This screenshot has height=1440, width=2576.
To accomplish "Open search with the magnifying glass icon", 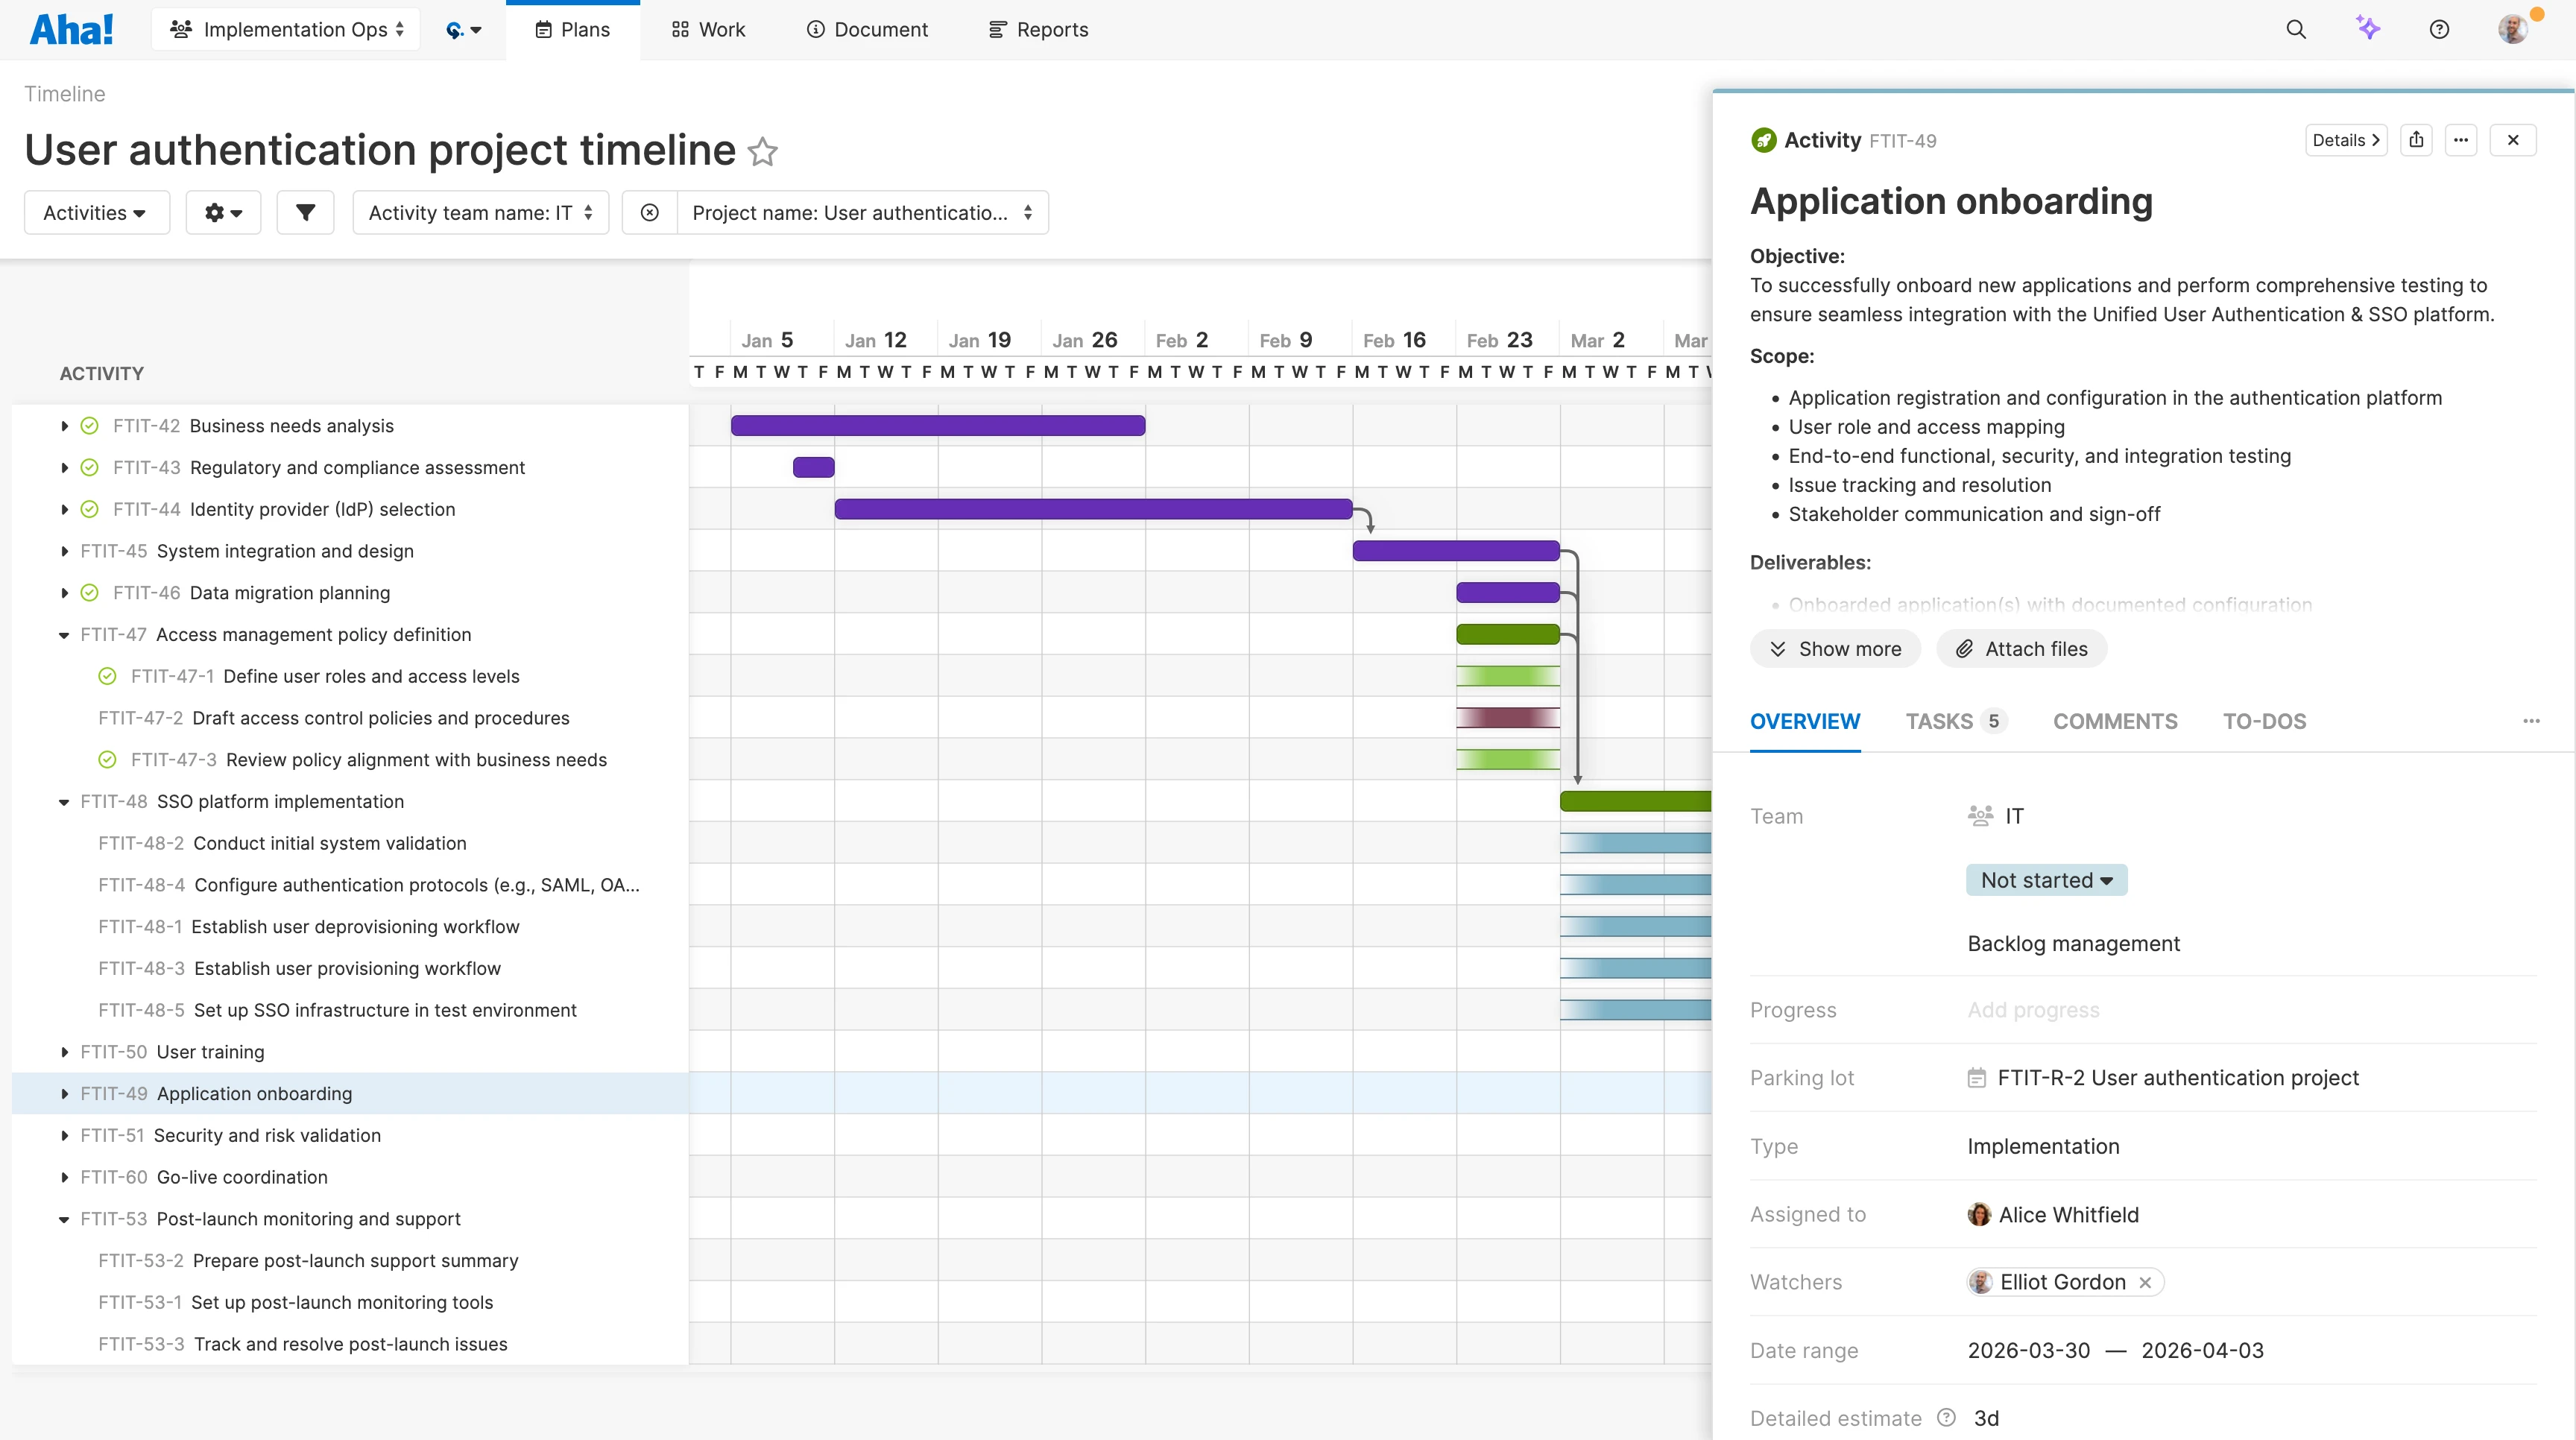I will click(2297, 29).
